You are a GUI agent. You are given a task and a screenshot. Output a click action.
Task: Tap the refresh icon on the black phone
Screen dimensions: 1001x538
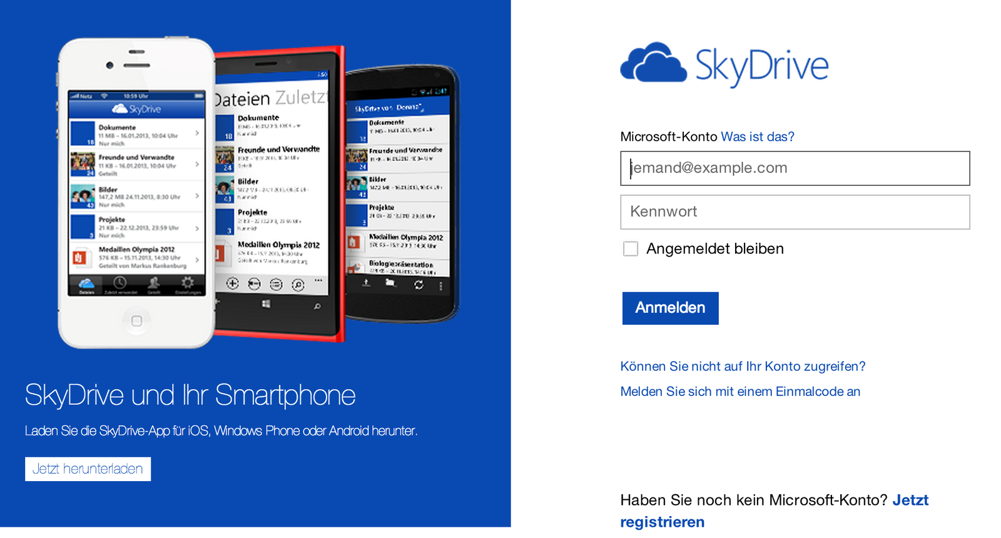pyautogui.click(x=419, y=285)
